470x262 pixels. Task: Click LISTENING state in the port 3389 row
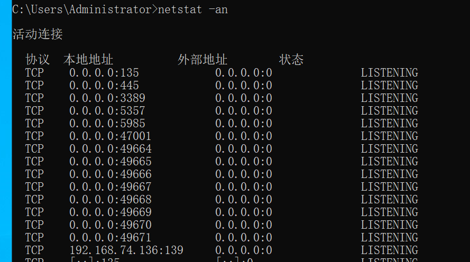click(390, 98)
